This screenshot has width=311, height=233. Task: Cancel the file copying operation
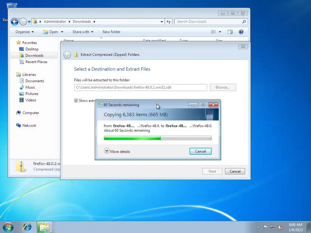pyautogui.click(x=200, y=151)
